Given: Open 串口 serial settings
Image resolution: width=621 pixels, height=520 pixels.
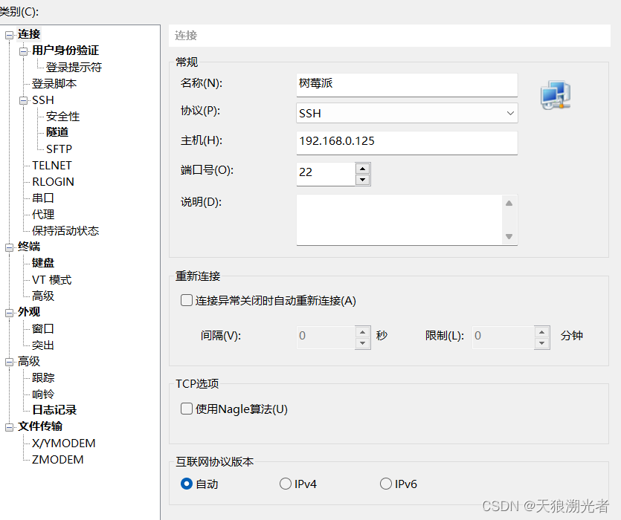Looking at the screenshot, I should 43,198.
